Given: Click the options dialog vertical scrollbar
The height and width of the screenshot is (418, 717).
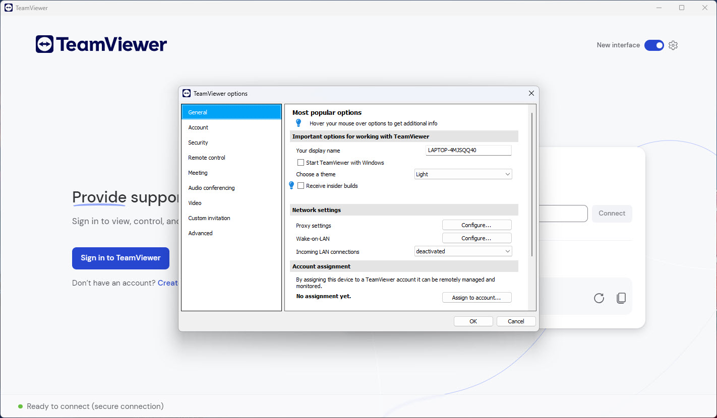Looking at the screenshot, I should pos(532,184).
